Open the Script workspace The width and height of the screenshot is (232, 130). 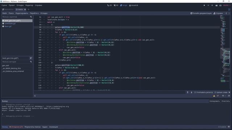(124, 5)
